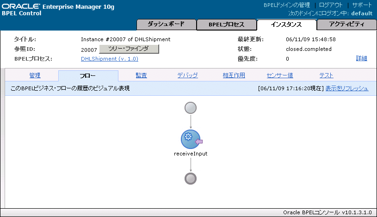Open the 相互作用 sub-tab
Viewport: 377px width, 217px height.
pyautogui.click(x=234, y=75)
